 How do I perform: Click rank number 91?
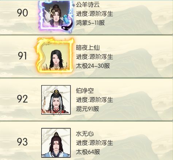pyautogui.click(x=22, y=56)
